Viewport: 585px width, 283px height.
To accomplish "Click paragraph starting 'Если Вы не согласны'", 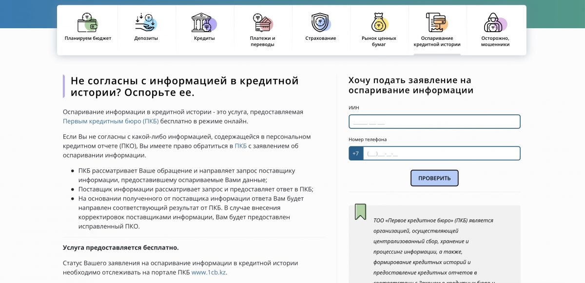I will point(187,146).
